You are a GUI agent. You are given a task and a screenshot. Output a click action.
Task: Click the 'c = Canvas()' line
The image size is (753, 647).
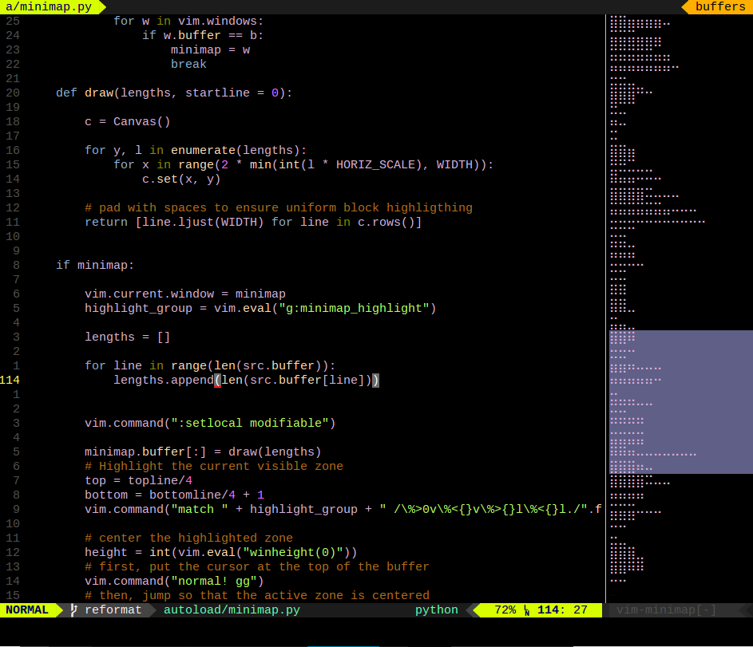click(x=127, y=122)
